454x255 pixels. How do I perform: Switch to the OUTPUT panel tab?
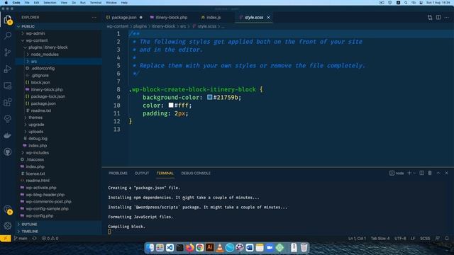click(x=142, y=173)
